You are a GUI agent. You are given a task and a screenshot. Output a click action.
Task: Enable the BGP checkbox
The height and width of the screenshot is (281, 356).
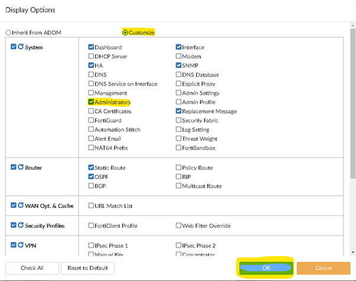click(91, 186)
